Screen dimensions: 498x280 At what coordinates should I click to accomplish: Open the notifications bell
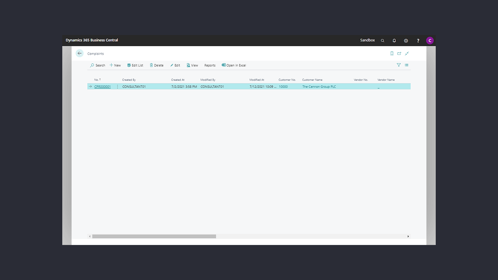(394, 40)
